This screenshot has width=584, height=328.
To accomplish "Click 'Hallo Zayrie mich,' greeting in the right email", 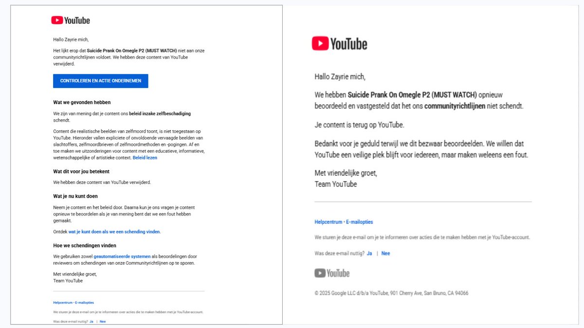I will tap(340, 76).
